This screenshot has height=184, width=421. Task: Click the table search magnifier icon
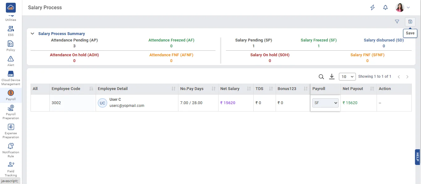321,77
